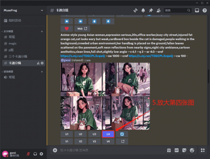Screen dimensions: 210x159
Task: Show pinned messages pin icon
Action: pos(151,10)
